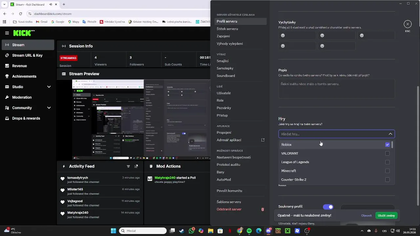The width and height of the screenshot is (420, 236).
Task: Click Uložit změny to save
Action: click(386, 216)
